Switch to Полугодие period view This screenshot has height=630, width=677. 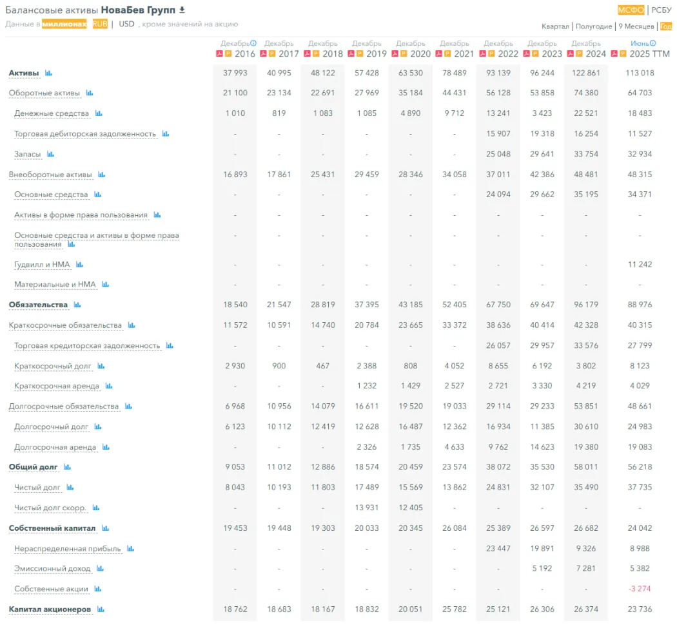pos(593,26)
